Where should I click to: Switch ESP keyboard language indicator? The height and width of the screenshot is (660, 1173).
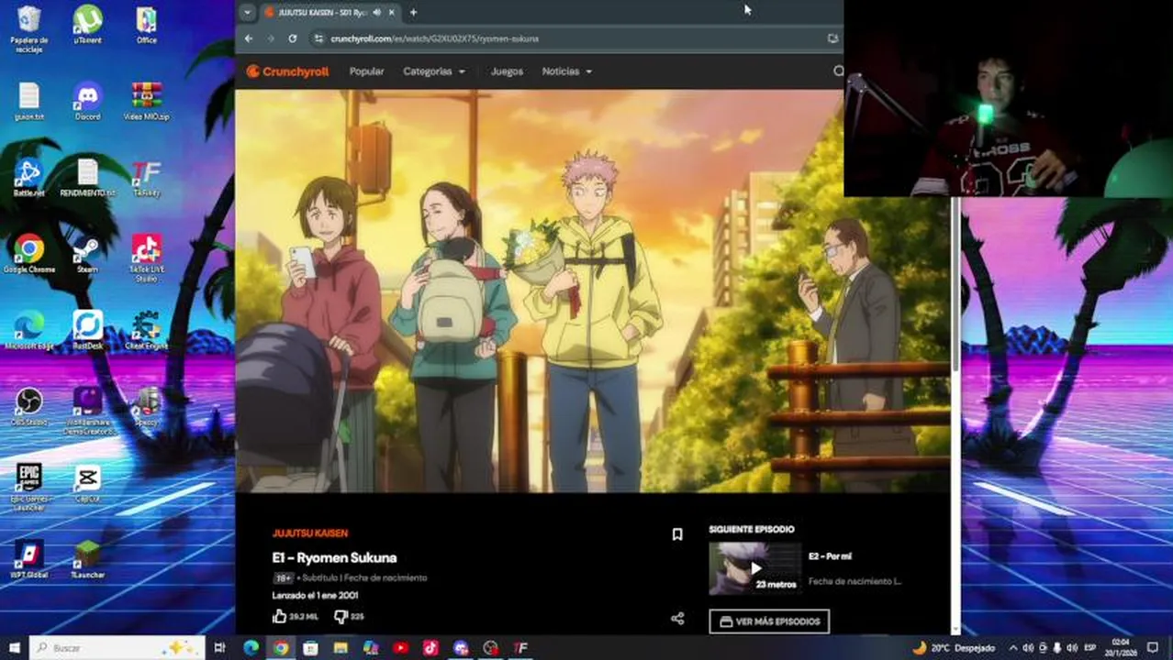pos(1090,648)
